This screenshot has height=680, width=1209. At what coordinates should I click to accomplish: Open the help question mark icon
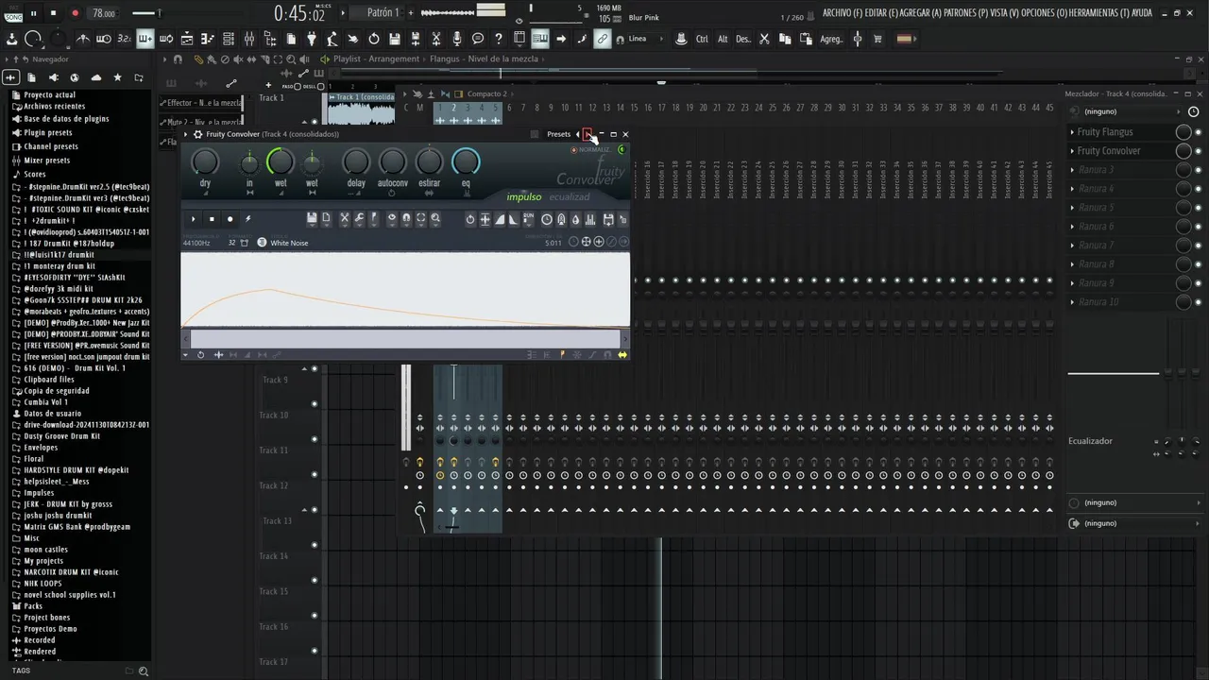tap(499, 39)
